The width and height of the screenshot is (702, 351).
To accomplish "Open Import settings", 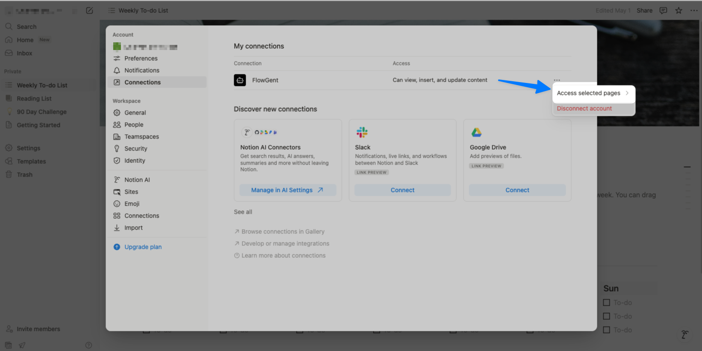I will click(133, 227).
